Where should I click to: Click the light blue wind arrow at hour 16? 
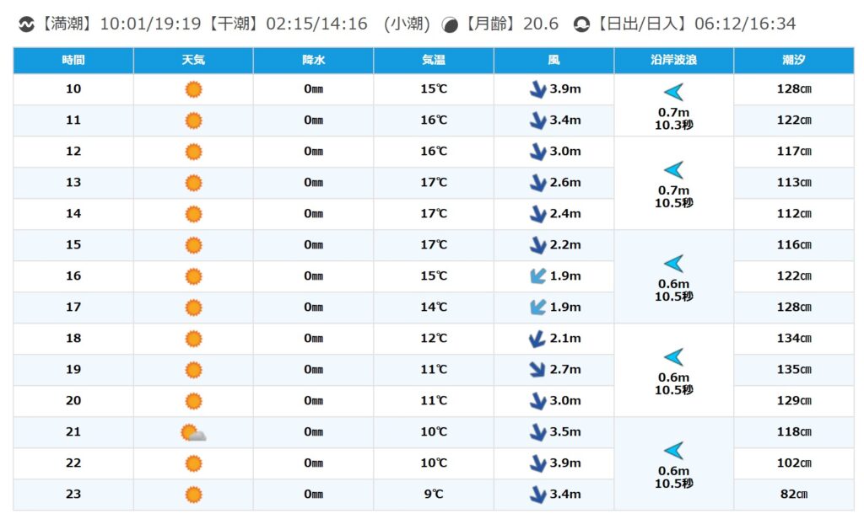click(537, 276)
